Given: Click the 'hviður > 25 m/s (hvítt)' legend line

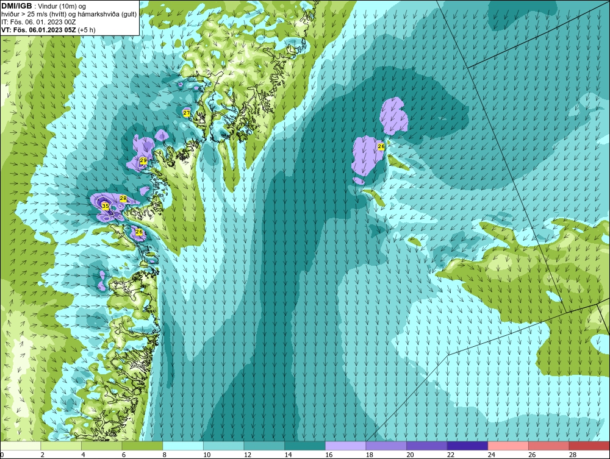Looking at the screenshot, I should tap(70, 14).
